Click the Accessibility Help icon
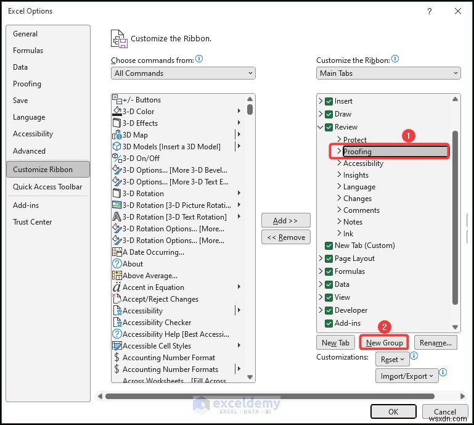 tap(116, 334)
